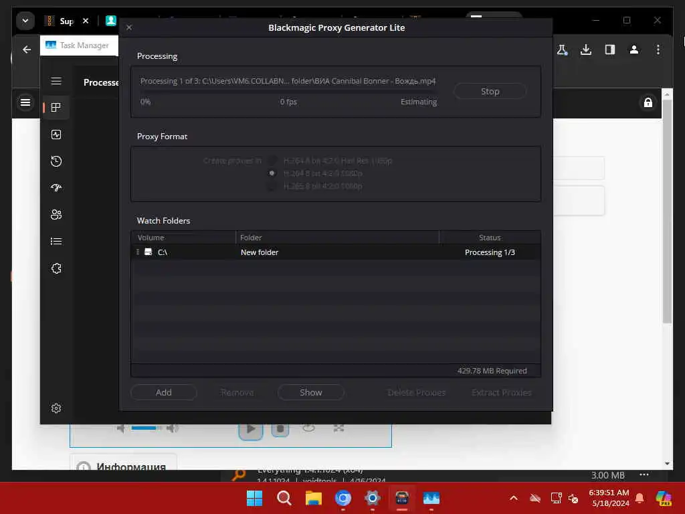Adjust the media player volume slider

point(146,428)
